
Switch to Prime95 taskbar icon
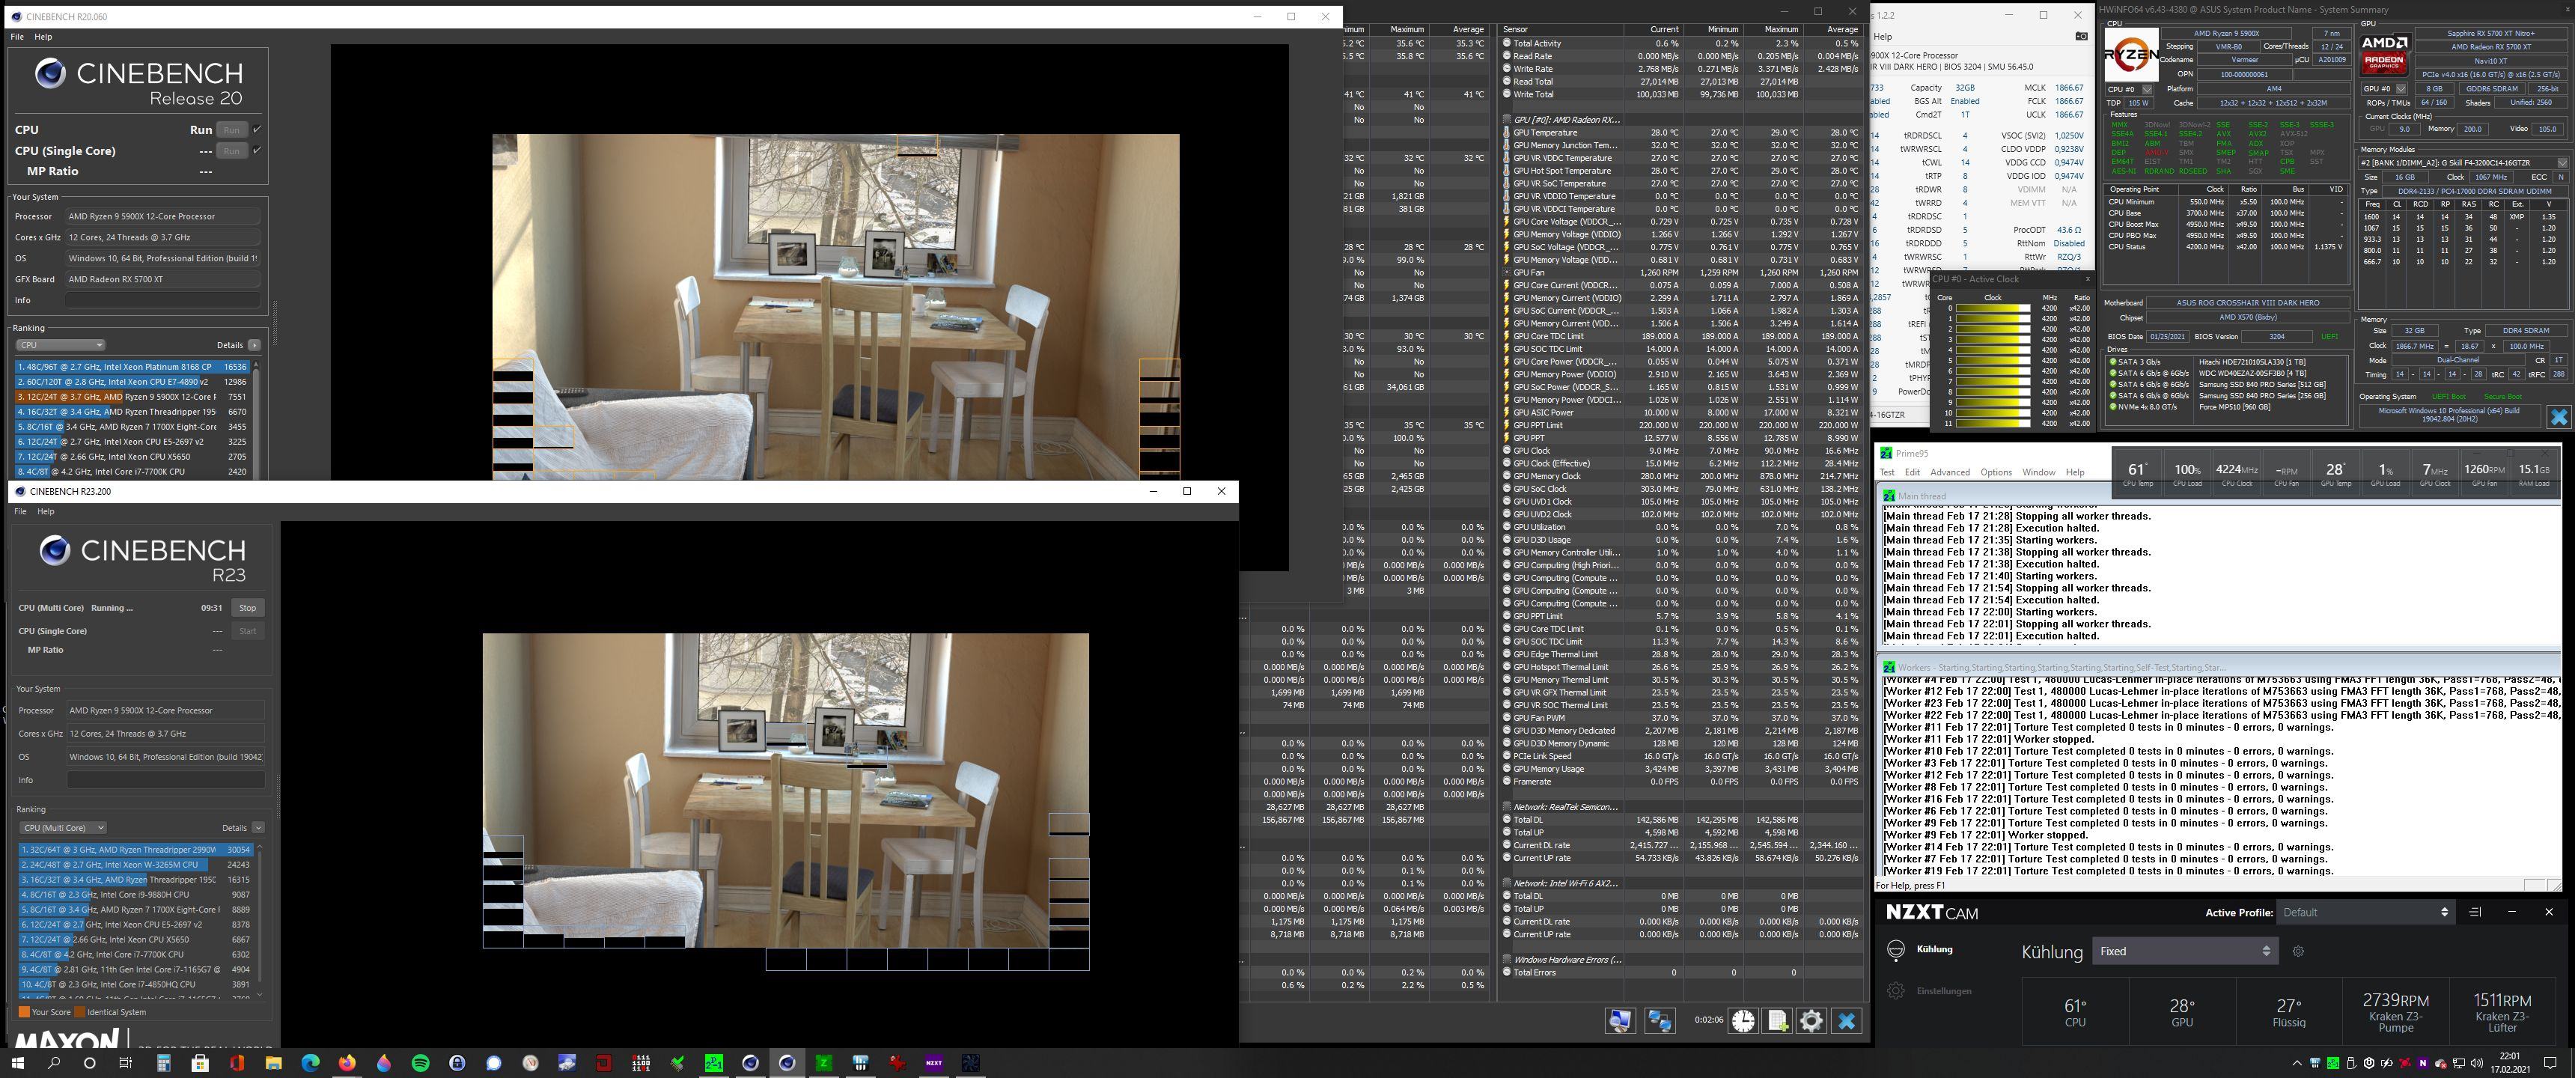713,1063
